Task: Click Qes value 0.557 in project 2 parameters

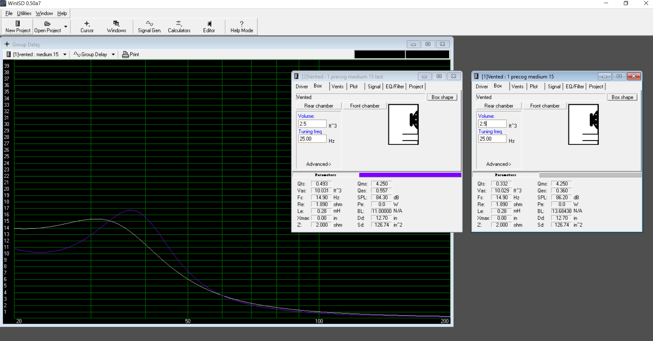Action: coord(381,191)
